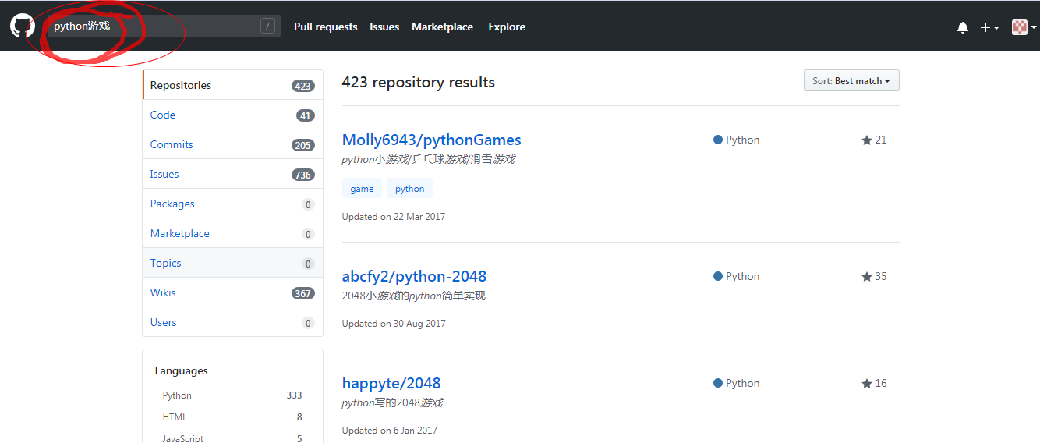Filter by JavaScript language
1040x443 pixels.
pyautogui.click(x=232, y=438)
